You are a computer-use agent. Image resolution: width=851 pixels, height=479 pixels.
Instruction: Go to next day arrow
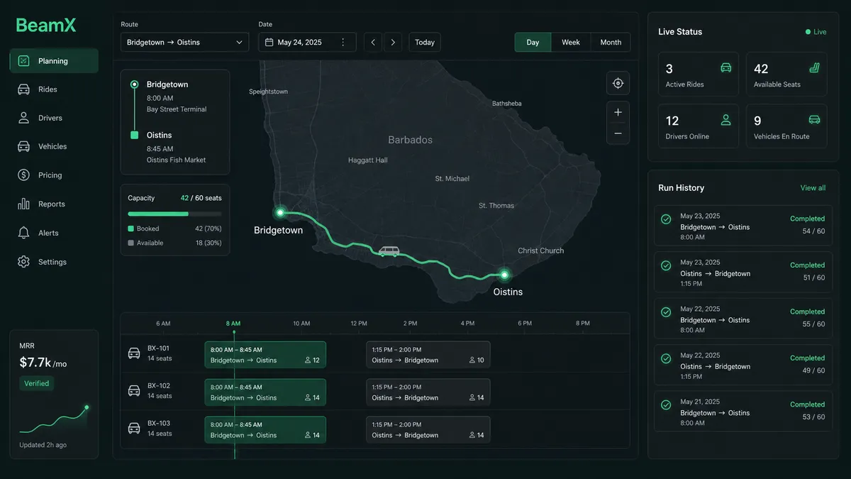[393, 42]
